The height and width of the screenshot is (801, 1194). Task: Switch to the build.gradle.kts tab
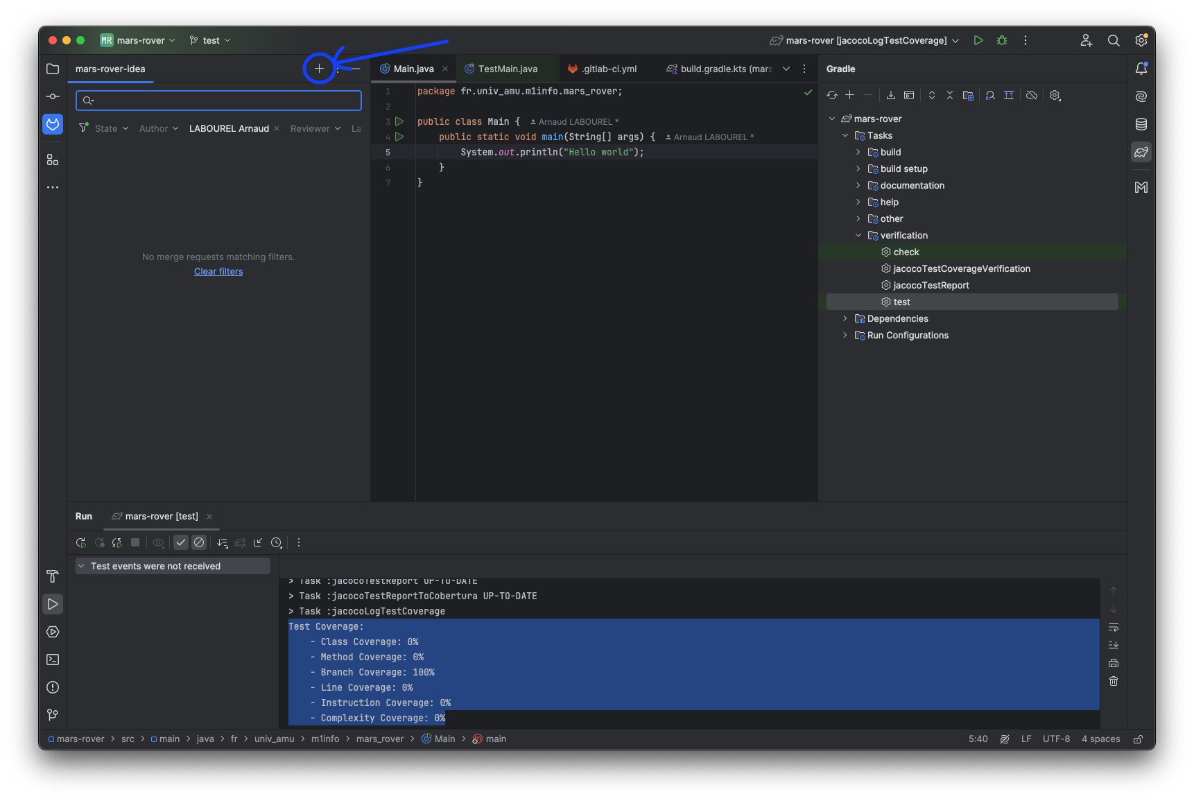[x=719, y=69]
